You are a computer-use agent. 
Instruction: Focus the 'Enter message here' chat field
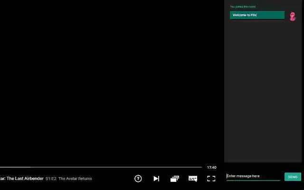253,176
